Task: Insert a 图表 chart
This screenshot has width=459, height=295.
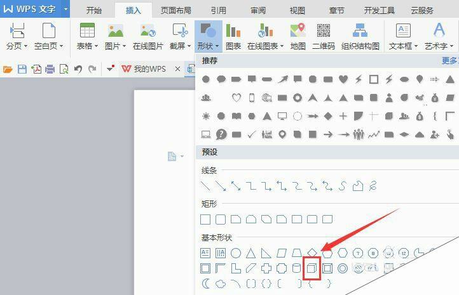Action: point(233,37)
